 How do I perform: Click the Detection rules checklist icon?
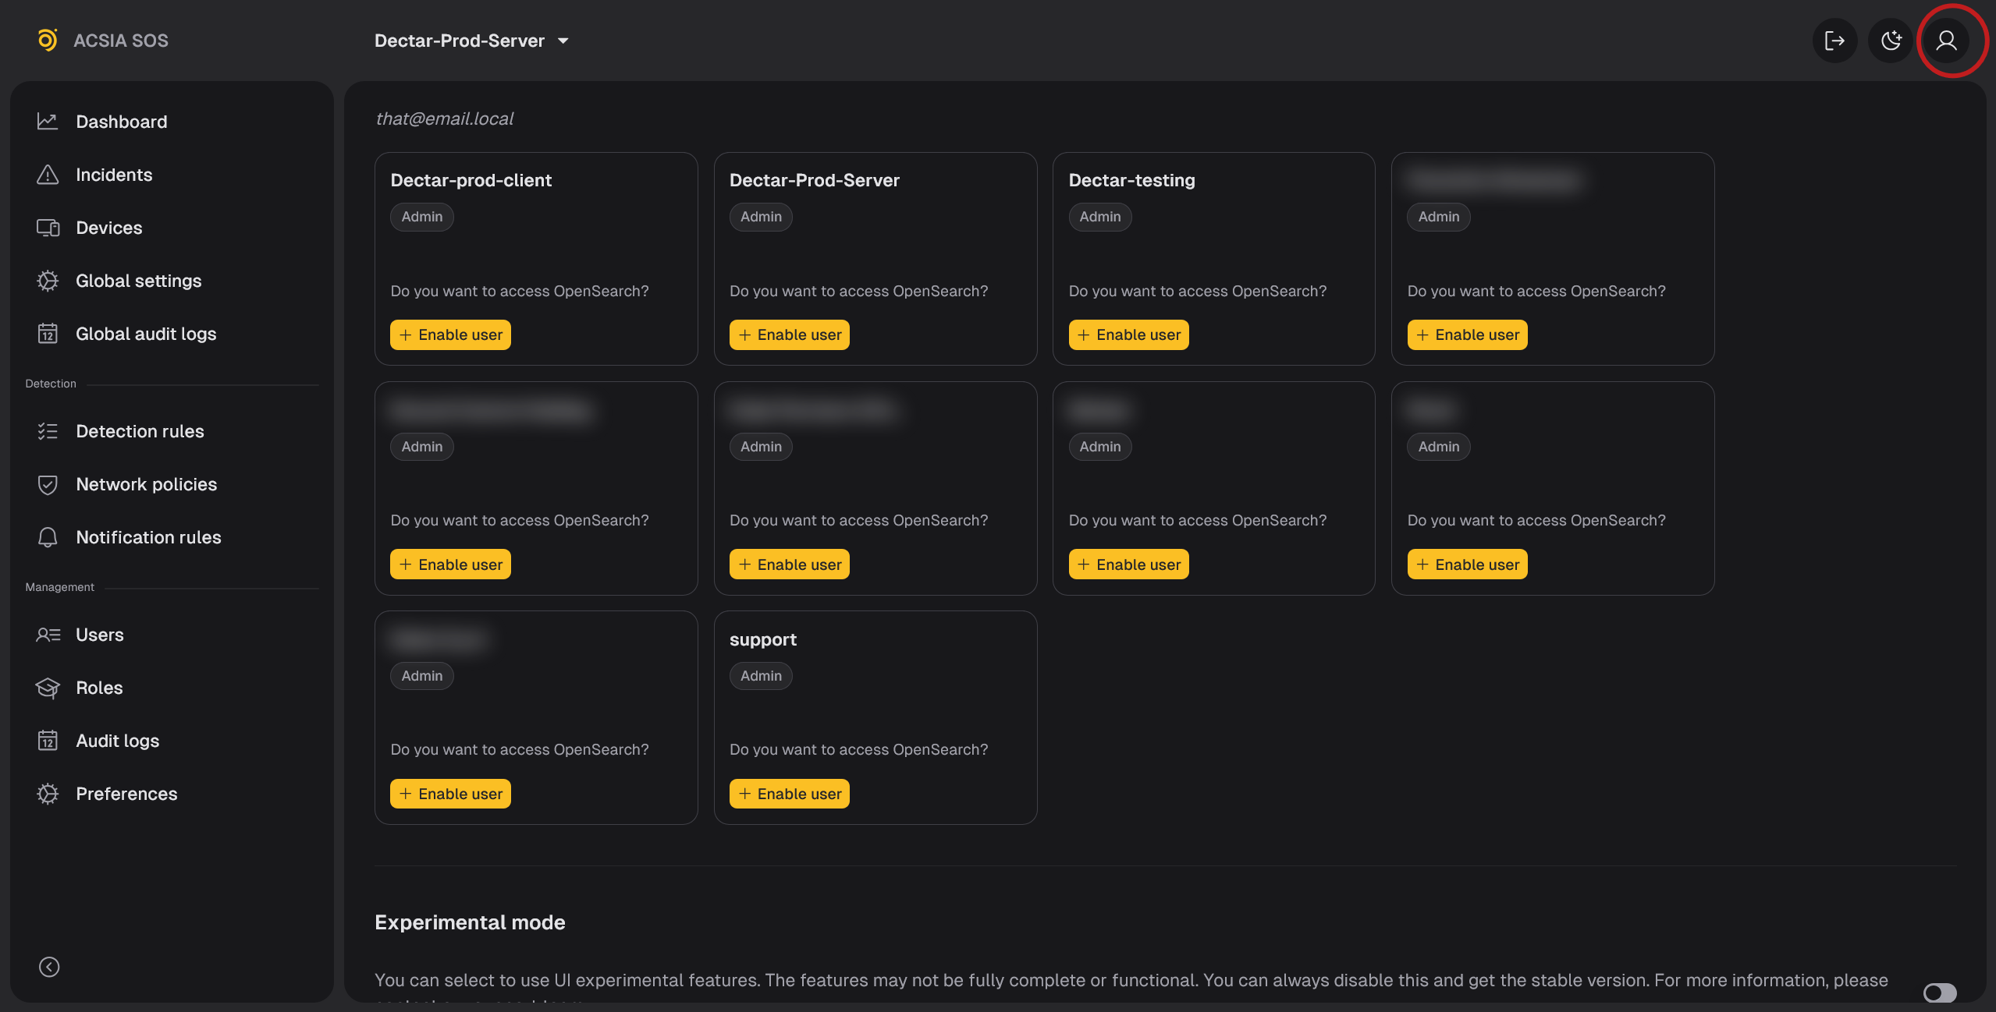tap(48, 431)
